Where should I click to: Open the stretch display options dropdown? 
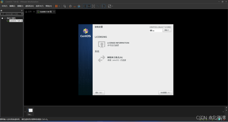[x=112, y=6]
